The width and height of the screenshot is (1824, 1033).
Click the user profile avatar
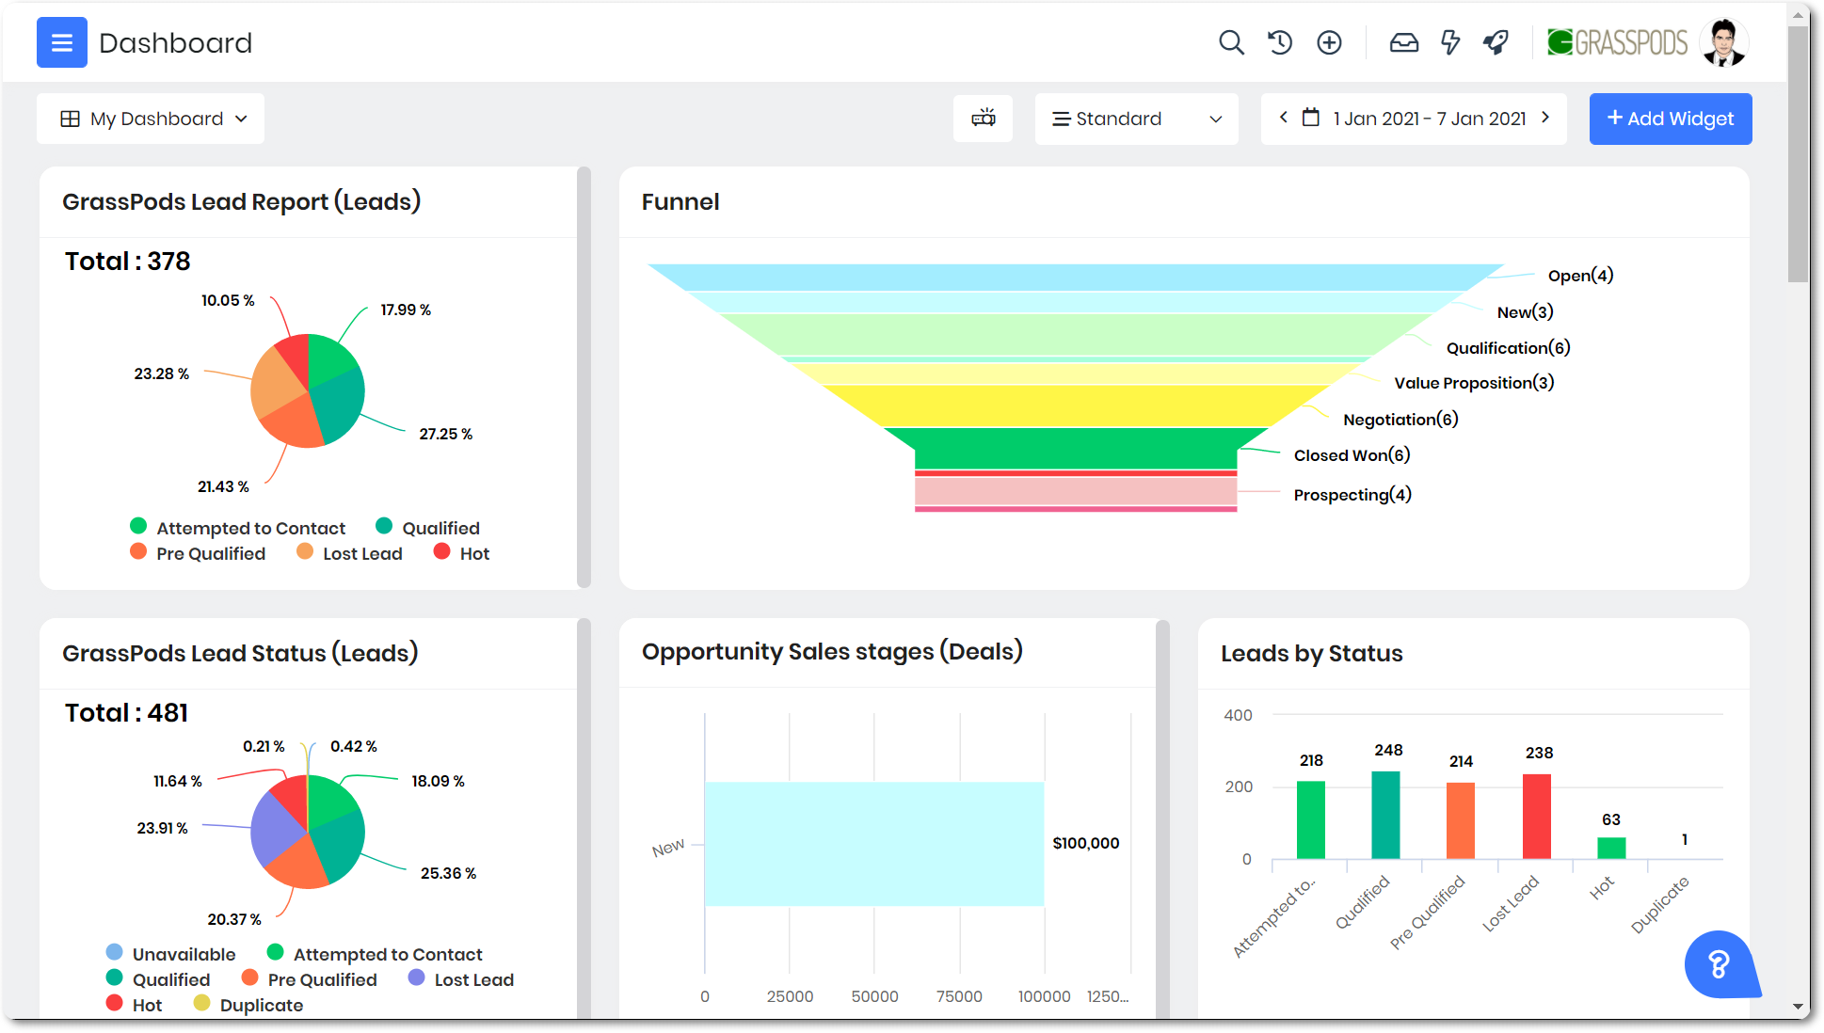coord(1723,42)
